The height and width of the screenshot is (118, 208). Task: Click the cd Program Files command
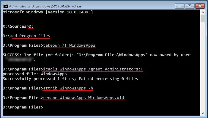31,36
